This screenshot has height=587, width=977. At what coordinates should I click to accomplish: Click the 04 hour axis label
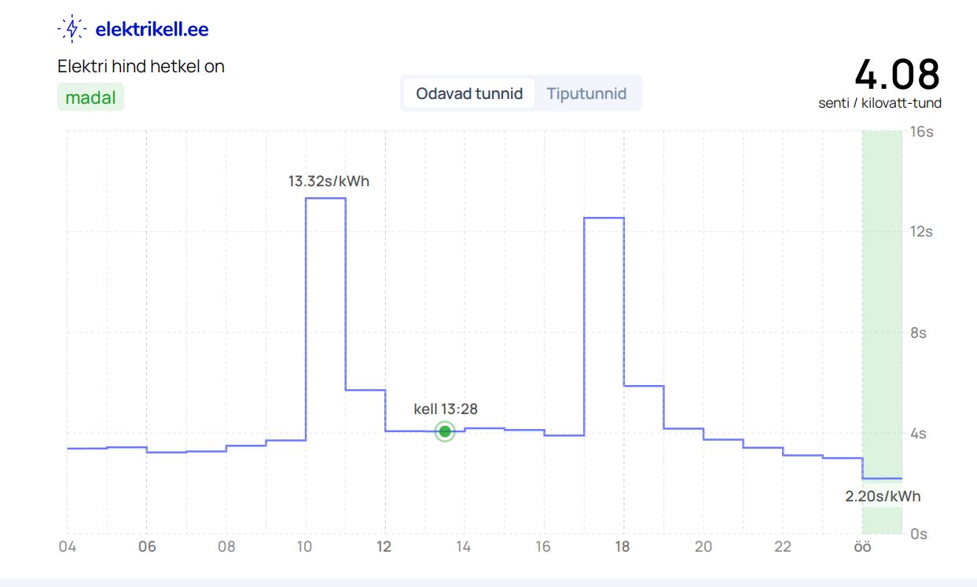pyautogui.click(x=68, y=547)
